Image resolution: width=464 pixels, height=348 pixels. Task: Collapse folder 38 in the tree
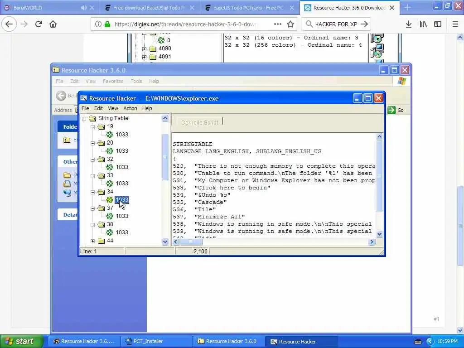point(92,225)
